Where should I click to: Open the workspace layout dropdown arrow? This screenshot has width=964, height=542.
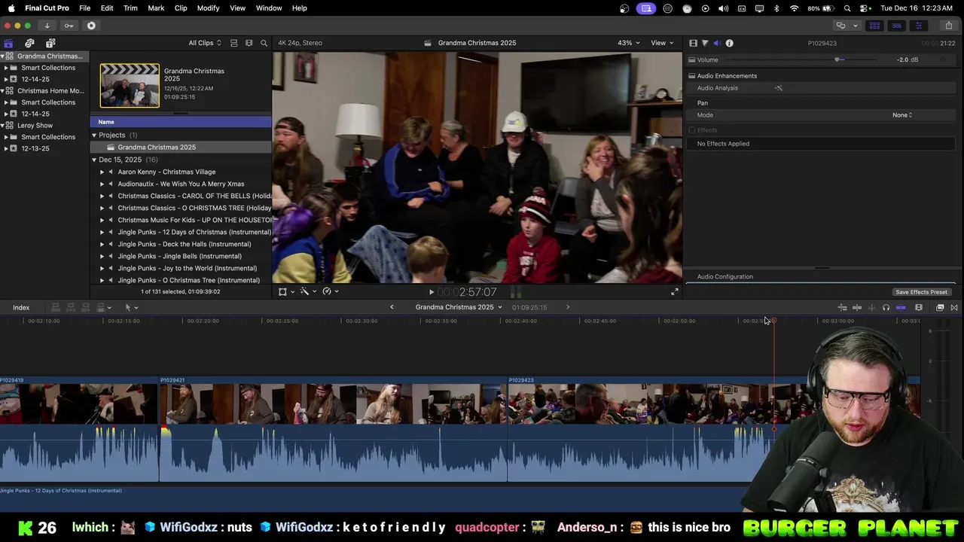pos(855,26)
